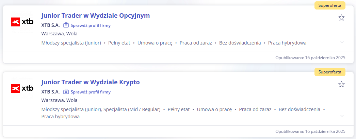Click the XTB logo on the Opcyjnym offer
Image resolution: width=356 pixels, height=139 pixels.
coord(22,22)
